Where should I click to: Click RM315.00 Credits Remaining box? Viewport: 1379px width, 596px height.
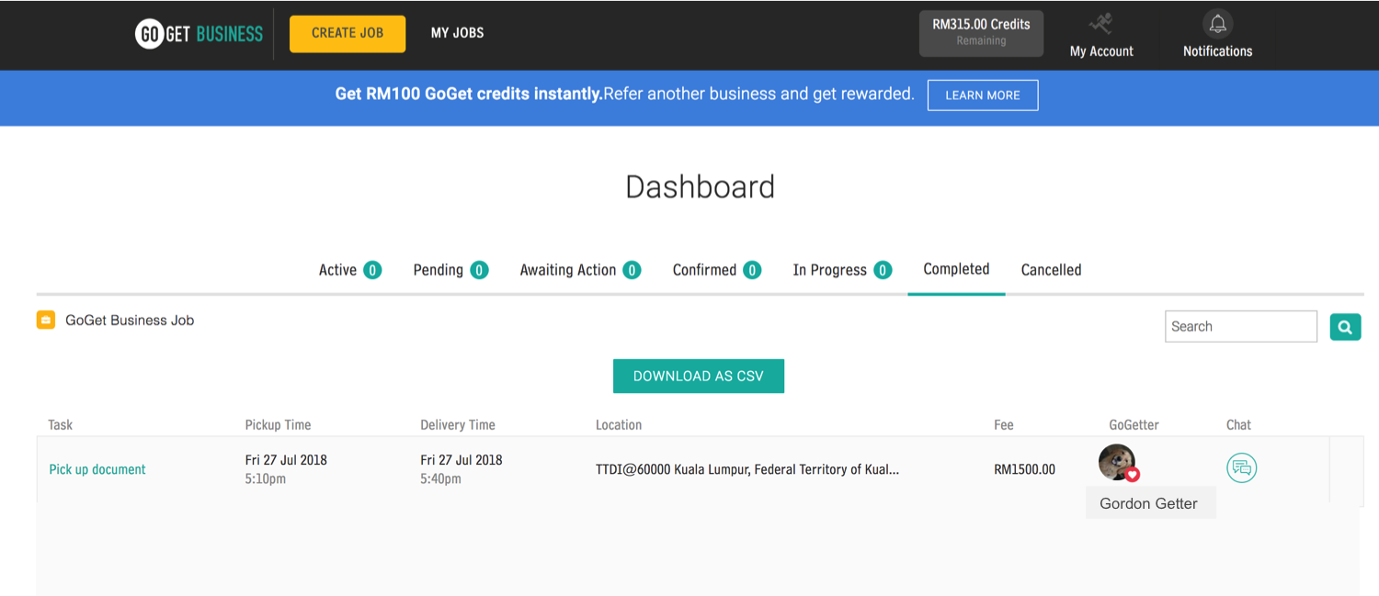pyautogui.click(x=981, y=33)
